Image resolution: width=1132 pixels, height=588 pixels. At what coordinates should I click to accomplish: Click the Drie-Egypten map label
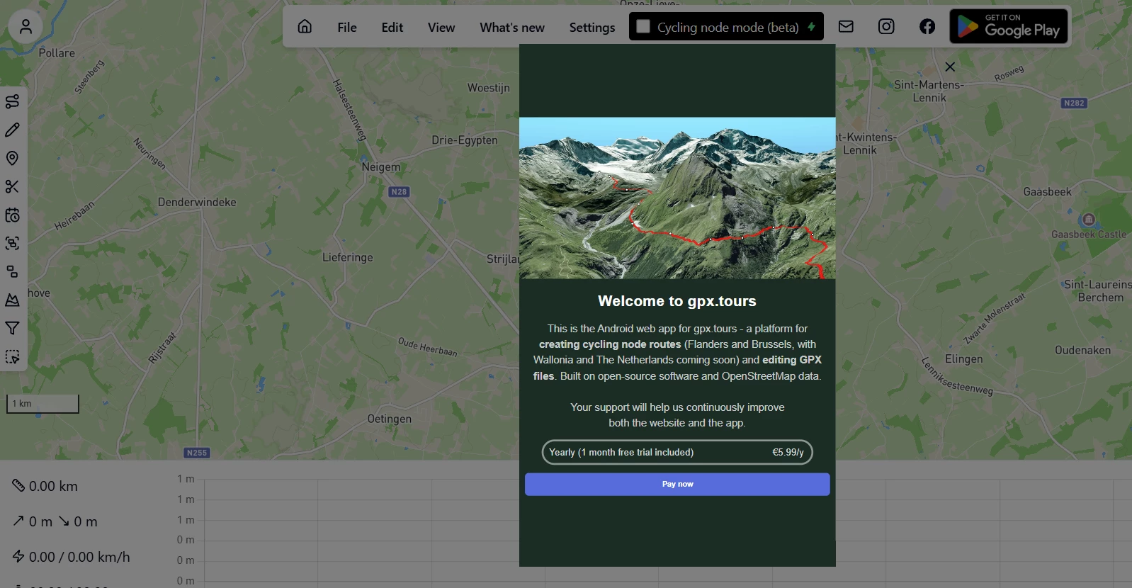pyautogui.click(x=465, y=140)
